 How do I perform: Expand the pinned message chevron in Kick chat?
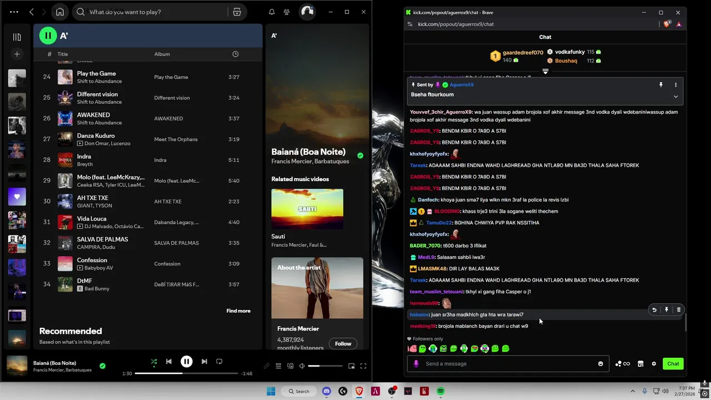pos(675,96)
